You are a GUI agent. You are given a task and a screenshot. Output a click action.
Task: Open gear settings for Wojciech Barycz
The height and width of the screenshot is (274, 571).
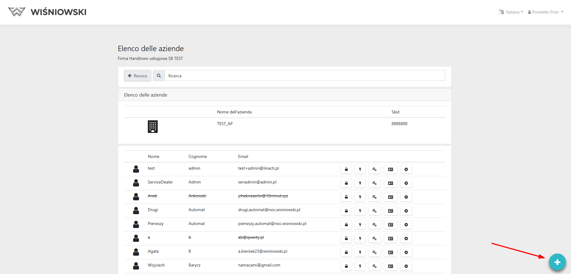pyautogui.click(x=406, y=266)
